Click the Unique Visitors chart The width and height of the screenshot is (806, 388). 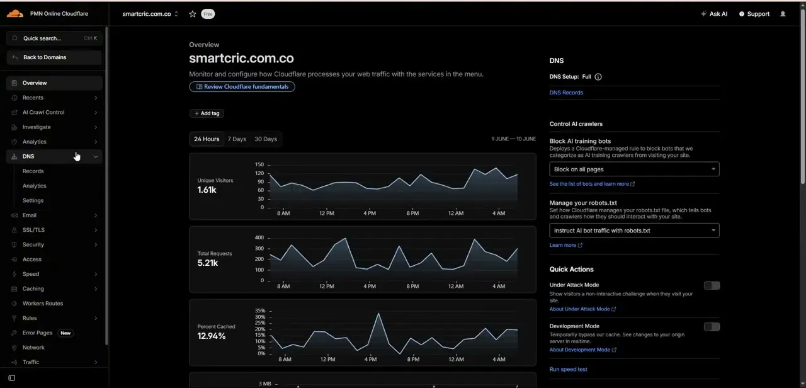click(363, 186)
